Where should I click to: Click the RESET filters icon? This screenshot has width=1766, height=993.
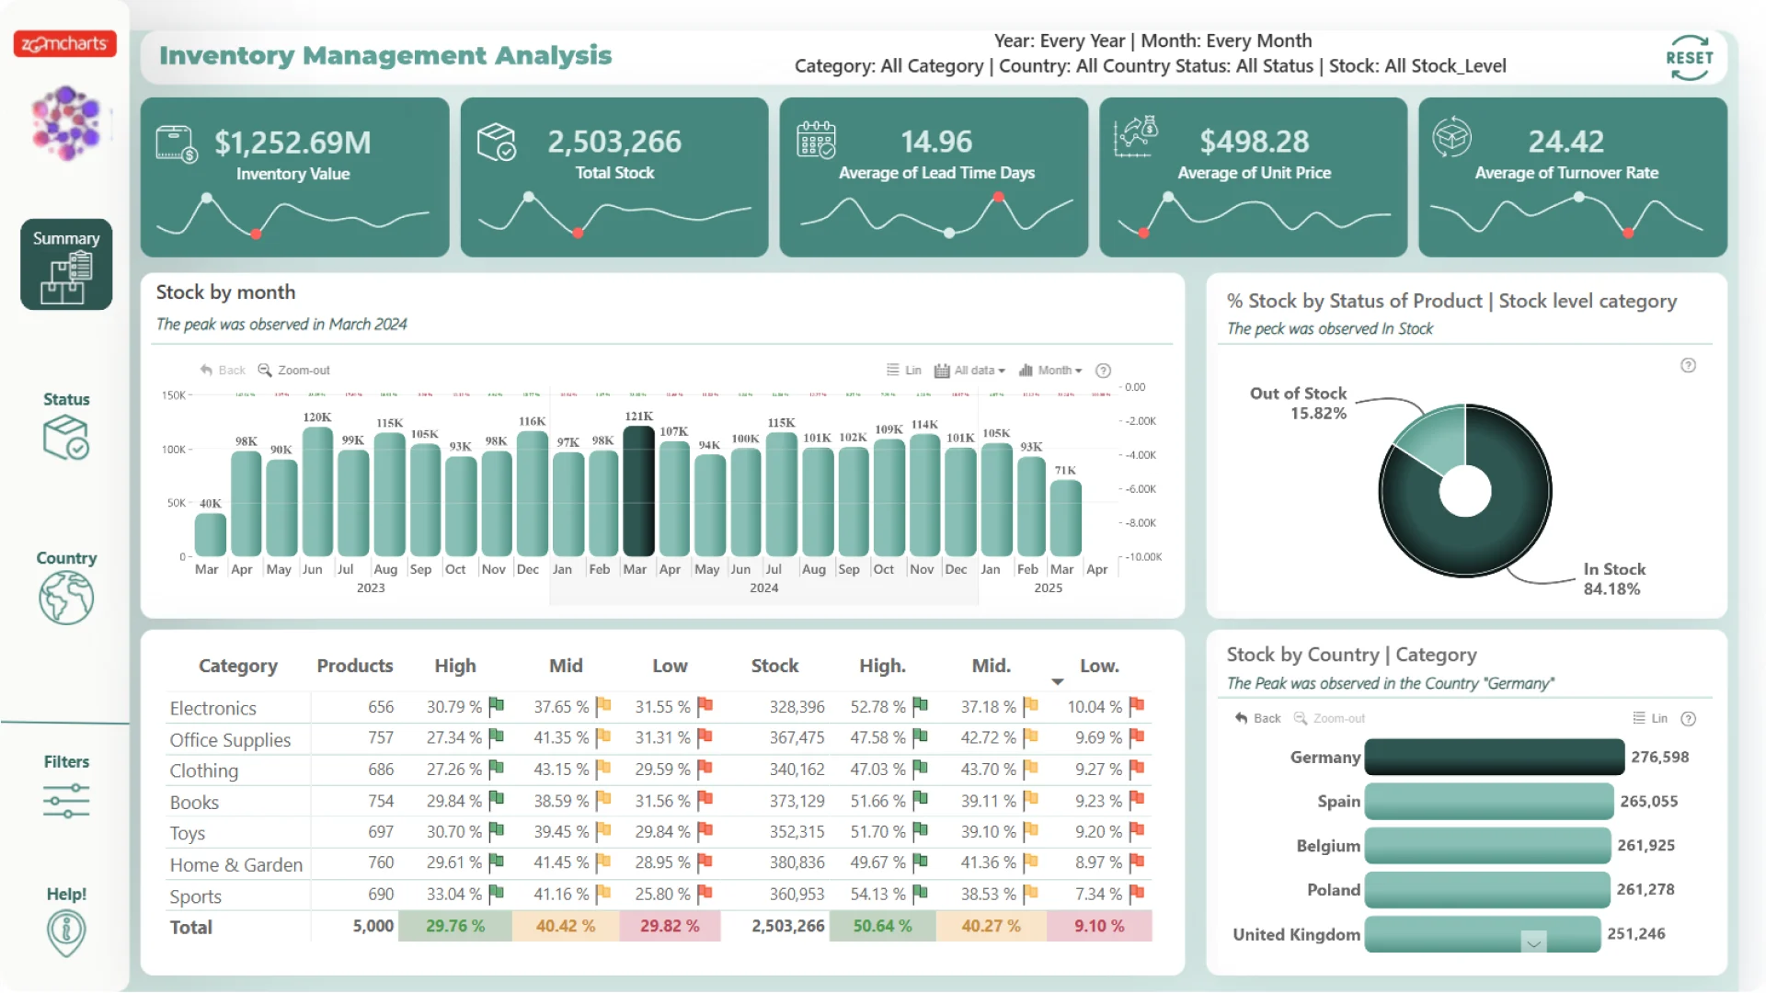click(x=1689, y=57)
